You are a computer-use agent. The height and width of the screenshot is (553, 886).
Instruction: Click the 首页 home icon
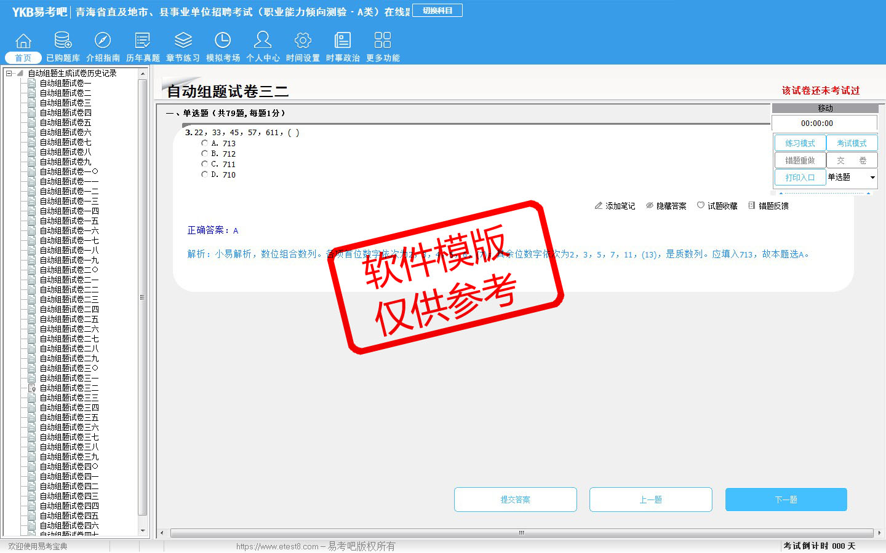point(23,41)
